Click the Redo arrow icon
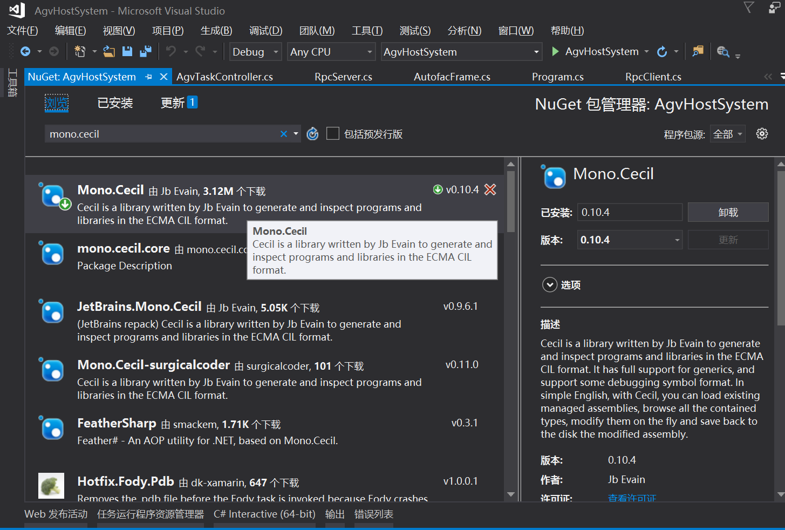The height and width of the screenshot is (530, 785). click(x=200, y=52)
